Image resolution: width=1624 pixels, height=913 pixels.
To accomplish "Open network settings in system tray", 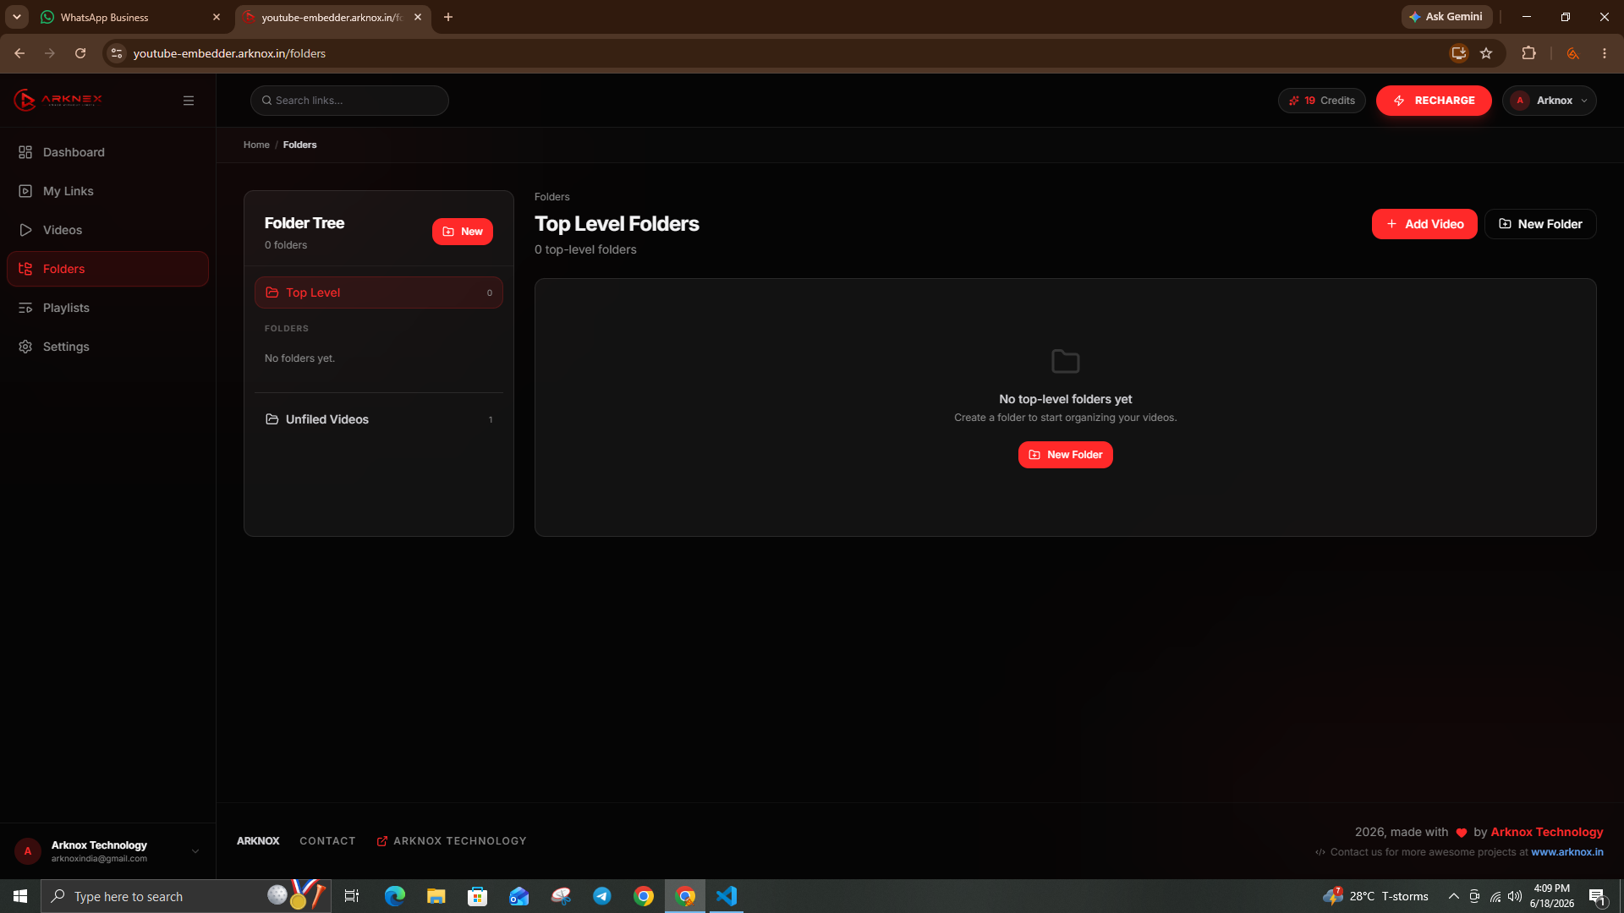I will tap(1495, 896).
